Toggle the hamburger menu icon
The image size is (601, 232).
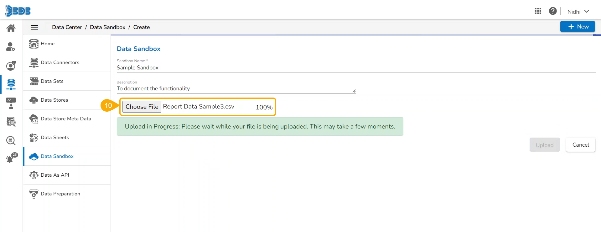point(34,27)
